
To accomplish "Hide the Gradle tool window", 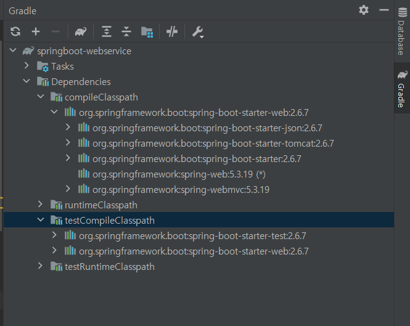I will (x=384, y=10).
